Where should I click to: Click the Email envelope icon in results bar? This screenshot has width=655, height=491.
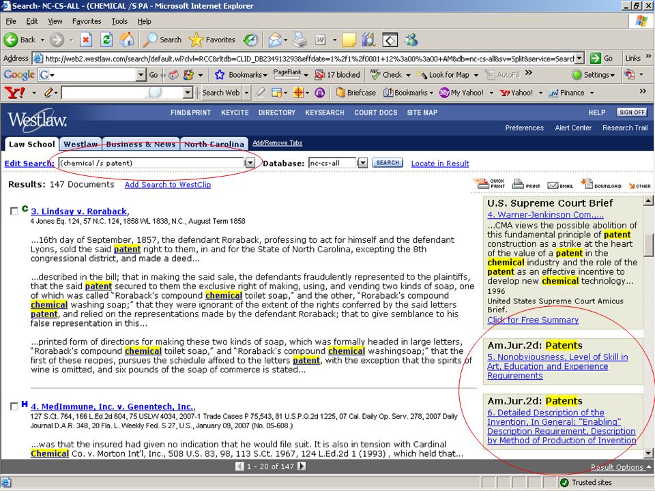[x=561, y=185]
